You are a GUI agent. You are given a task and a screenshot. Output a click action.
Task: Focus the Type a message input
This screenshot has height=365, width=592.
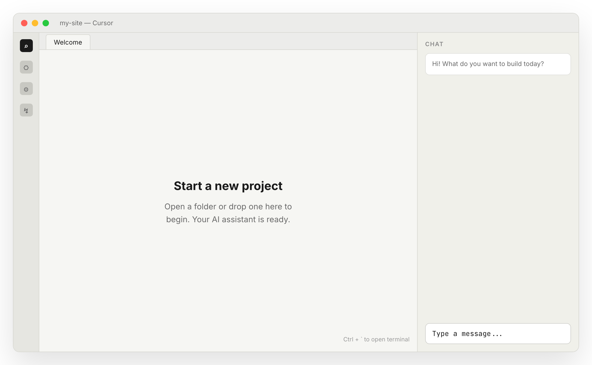pos(498,334)
